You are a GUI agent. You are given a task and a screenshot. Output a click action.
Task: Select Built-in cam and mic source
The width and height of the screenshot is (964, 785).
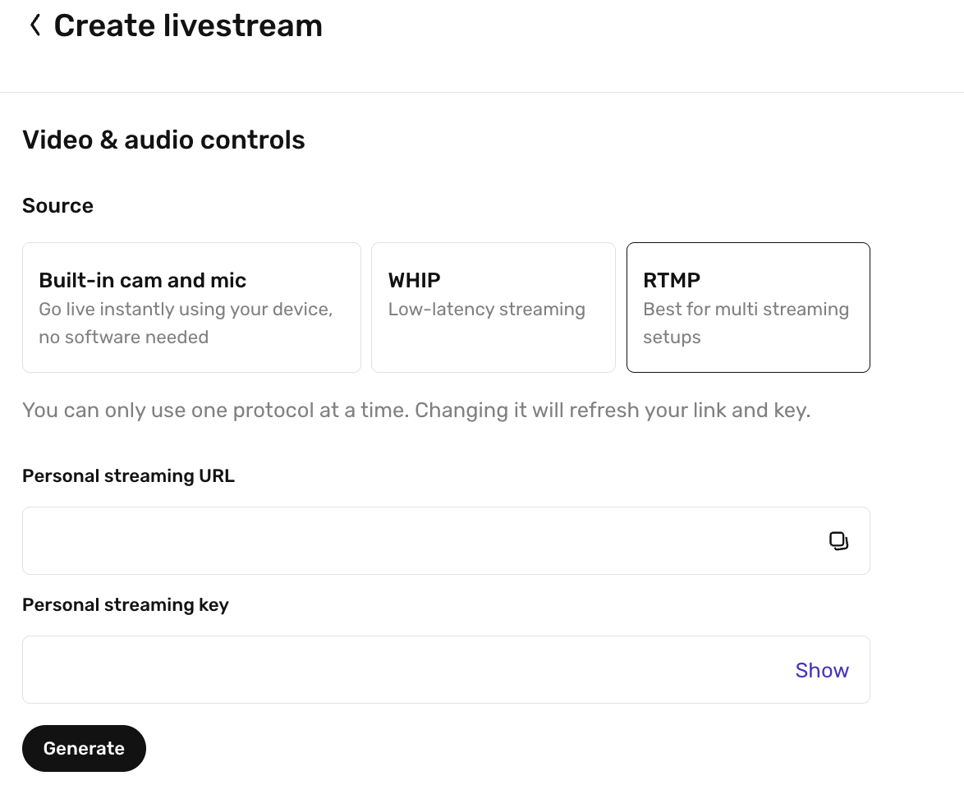(192, 307)
